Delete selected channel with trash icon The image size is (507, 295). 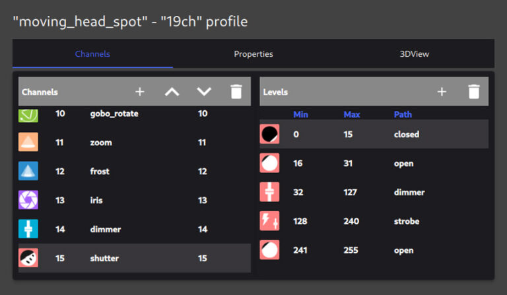point(236,92)
